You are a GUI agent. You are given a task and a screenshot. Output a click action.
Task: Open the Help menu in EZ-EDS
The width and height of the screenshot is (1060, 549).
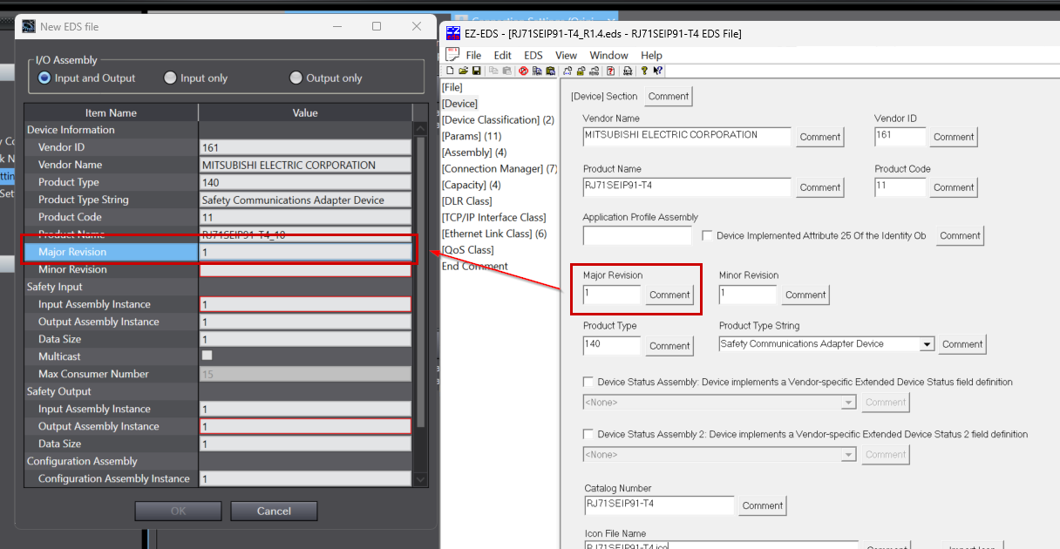tap(652, 55)
